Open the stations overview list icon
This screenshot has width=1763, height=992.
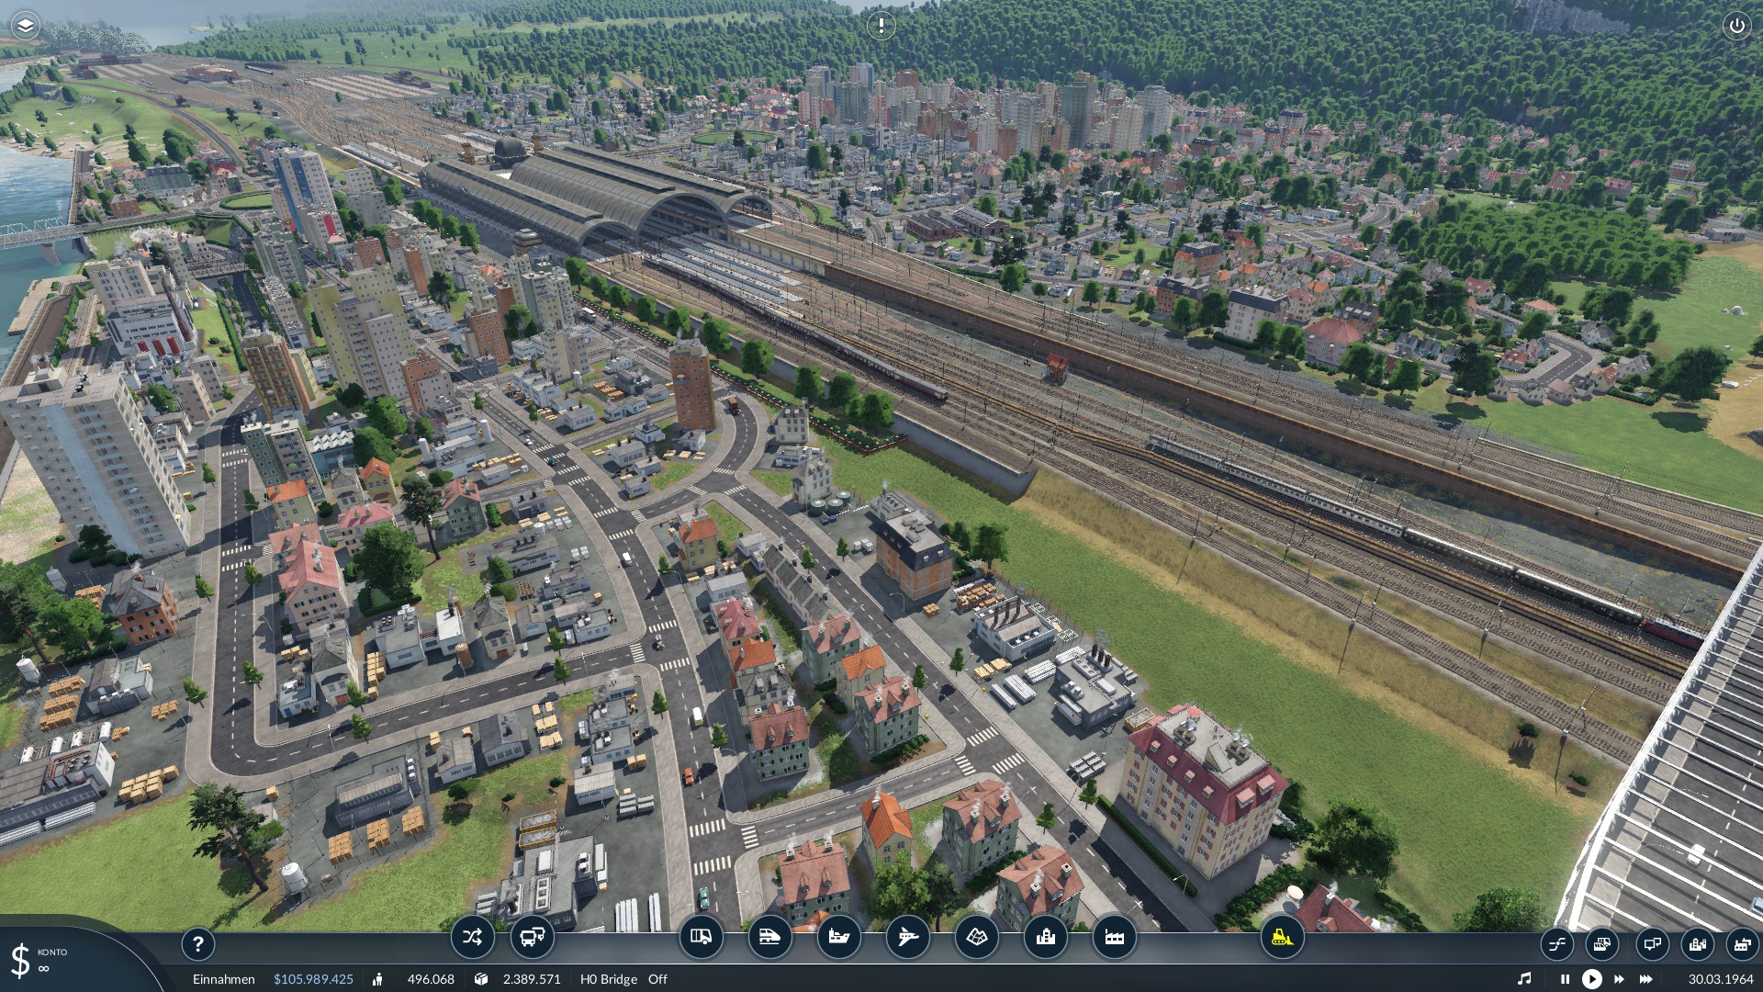click(x=1651, y=943)
